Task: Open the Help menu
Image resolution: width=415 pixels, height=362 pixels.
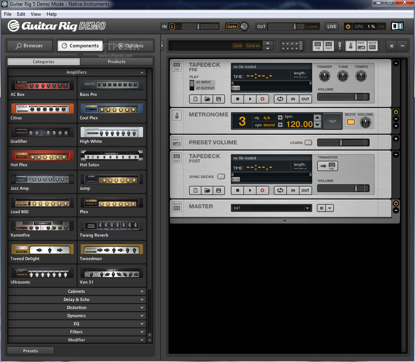Action: (x=51, y=14)
